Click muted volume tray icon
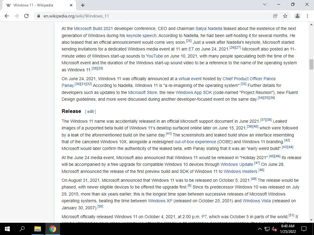The width and height of the screenshot is (314, 235). (x=274, y=229)
